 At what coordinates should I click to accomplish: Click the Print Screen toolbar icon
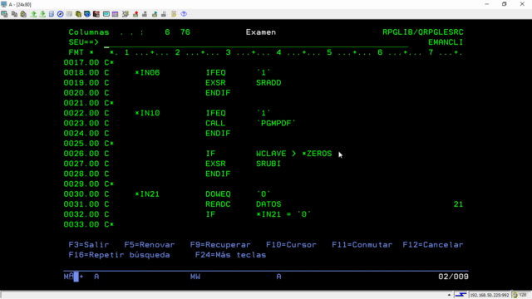[4, 14]
